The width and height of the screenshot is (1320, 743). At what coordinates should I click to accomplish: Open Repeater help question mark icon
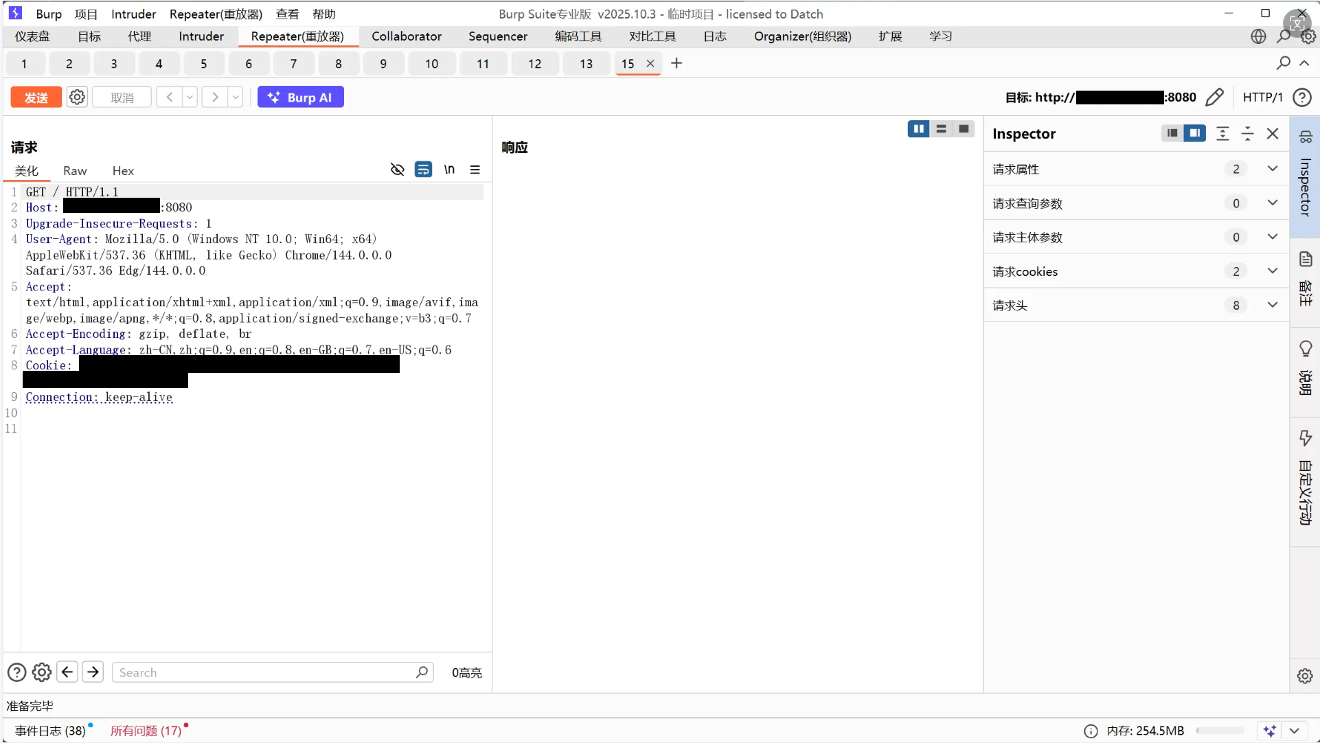tap(1301, 98)
